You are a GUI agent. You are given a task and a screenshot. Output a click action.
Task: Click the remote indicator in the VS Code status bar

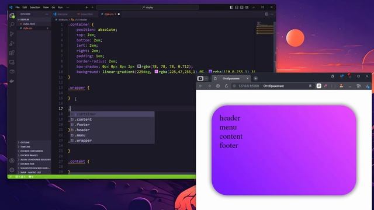11,177
